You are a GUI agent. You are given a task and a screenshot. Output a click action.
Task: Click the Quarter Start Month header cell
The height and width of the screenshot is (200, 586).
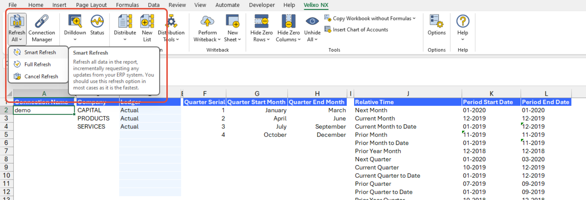[x=257, y=102]
